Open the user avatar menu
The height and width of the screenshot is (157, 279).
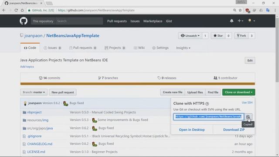[252, 21]
